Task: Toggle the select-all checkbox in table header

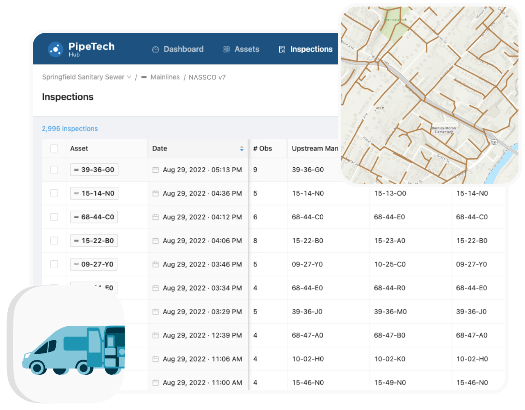Action: pyautogui.click(x=54, y=148)
